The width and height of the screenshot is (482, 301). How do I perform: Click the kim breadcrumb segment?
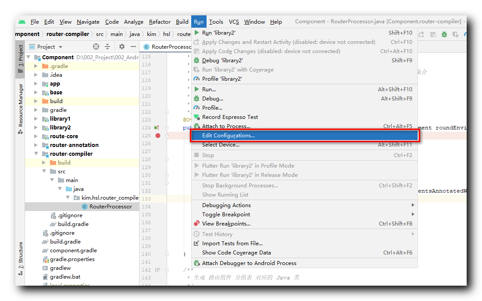[151, 34]
